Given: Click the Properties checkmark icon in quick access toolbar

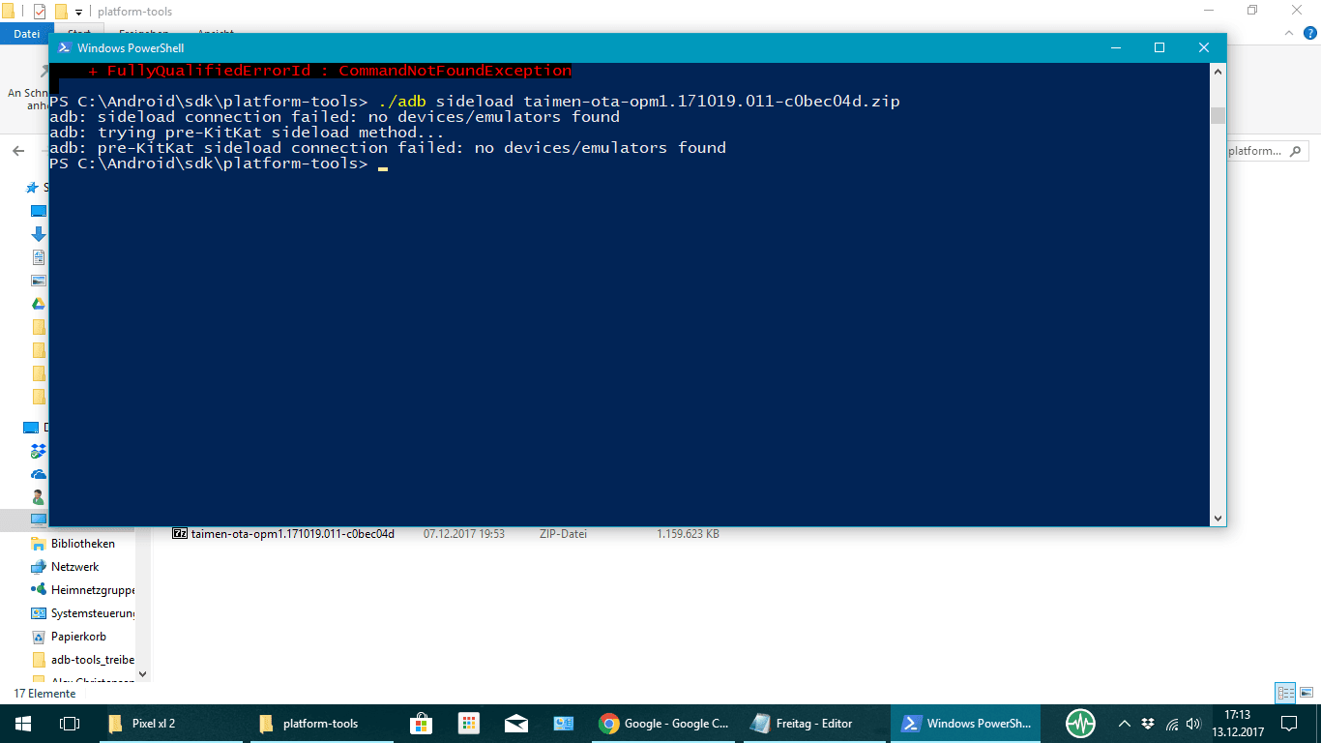Looking at the screenshot, I should 40,12.
